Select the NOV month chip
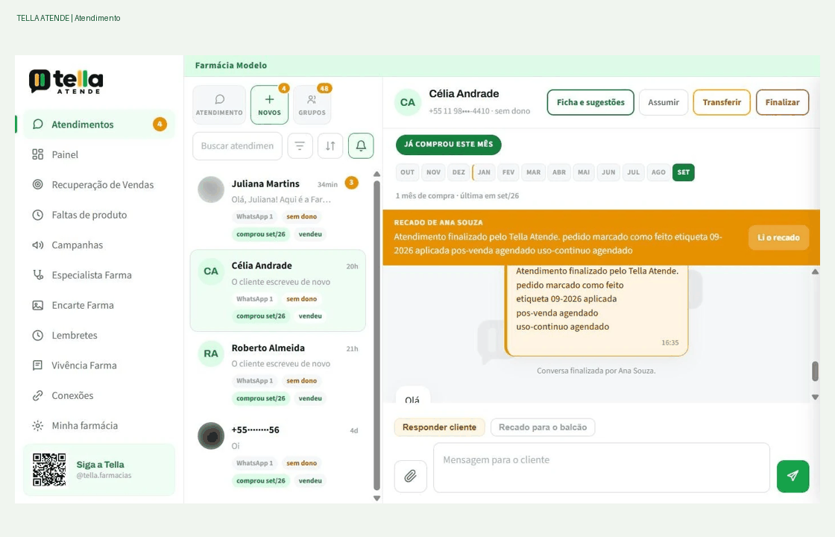 [433, 172]
